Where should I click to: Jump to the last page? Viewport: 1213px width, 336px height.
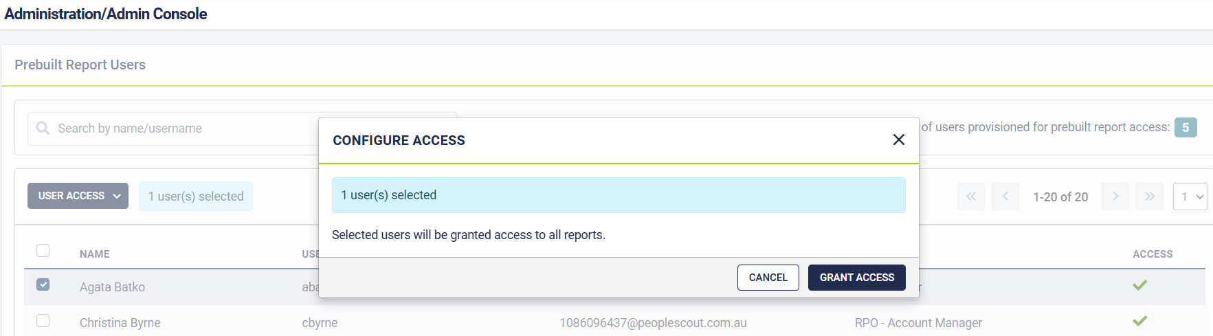(x=1149, y=197)
